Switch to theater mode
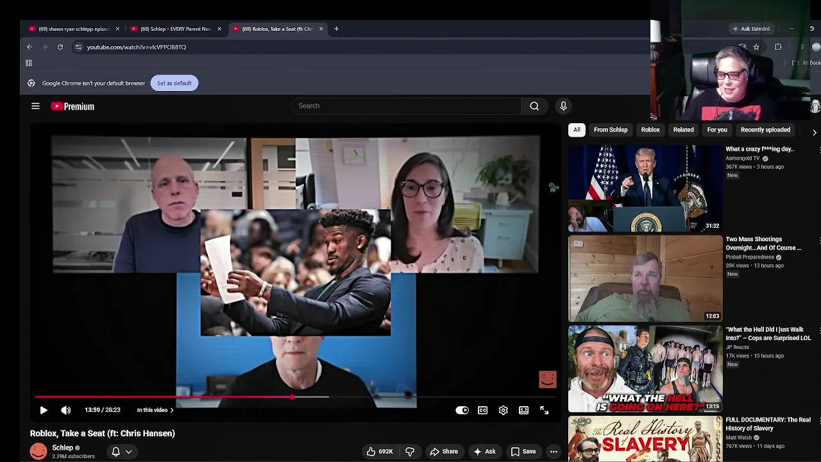Screen dimensions: 821x462 (523, 410)
